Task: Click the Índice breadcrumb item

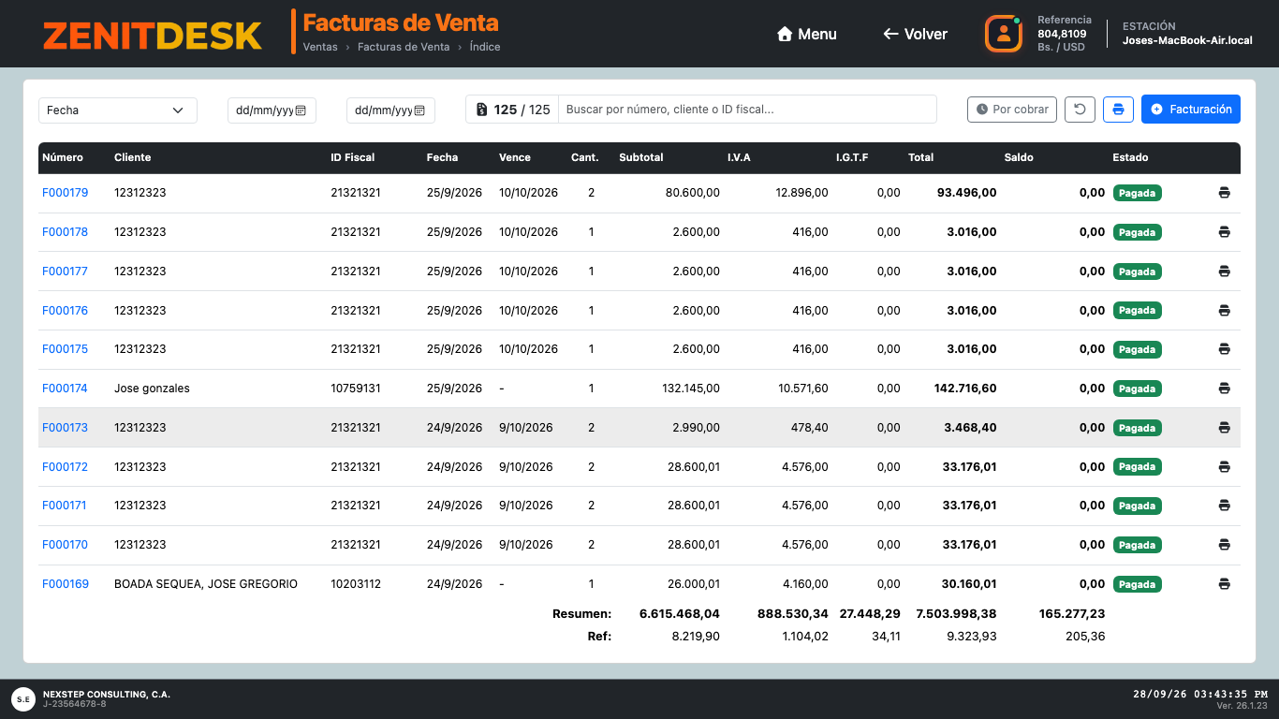Action: pyautogui.click(x=485, y=47)
